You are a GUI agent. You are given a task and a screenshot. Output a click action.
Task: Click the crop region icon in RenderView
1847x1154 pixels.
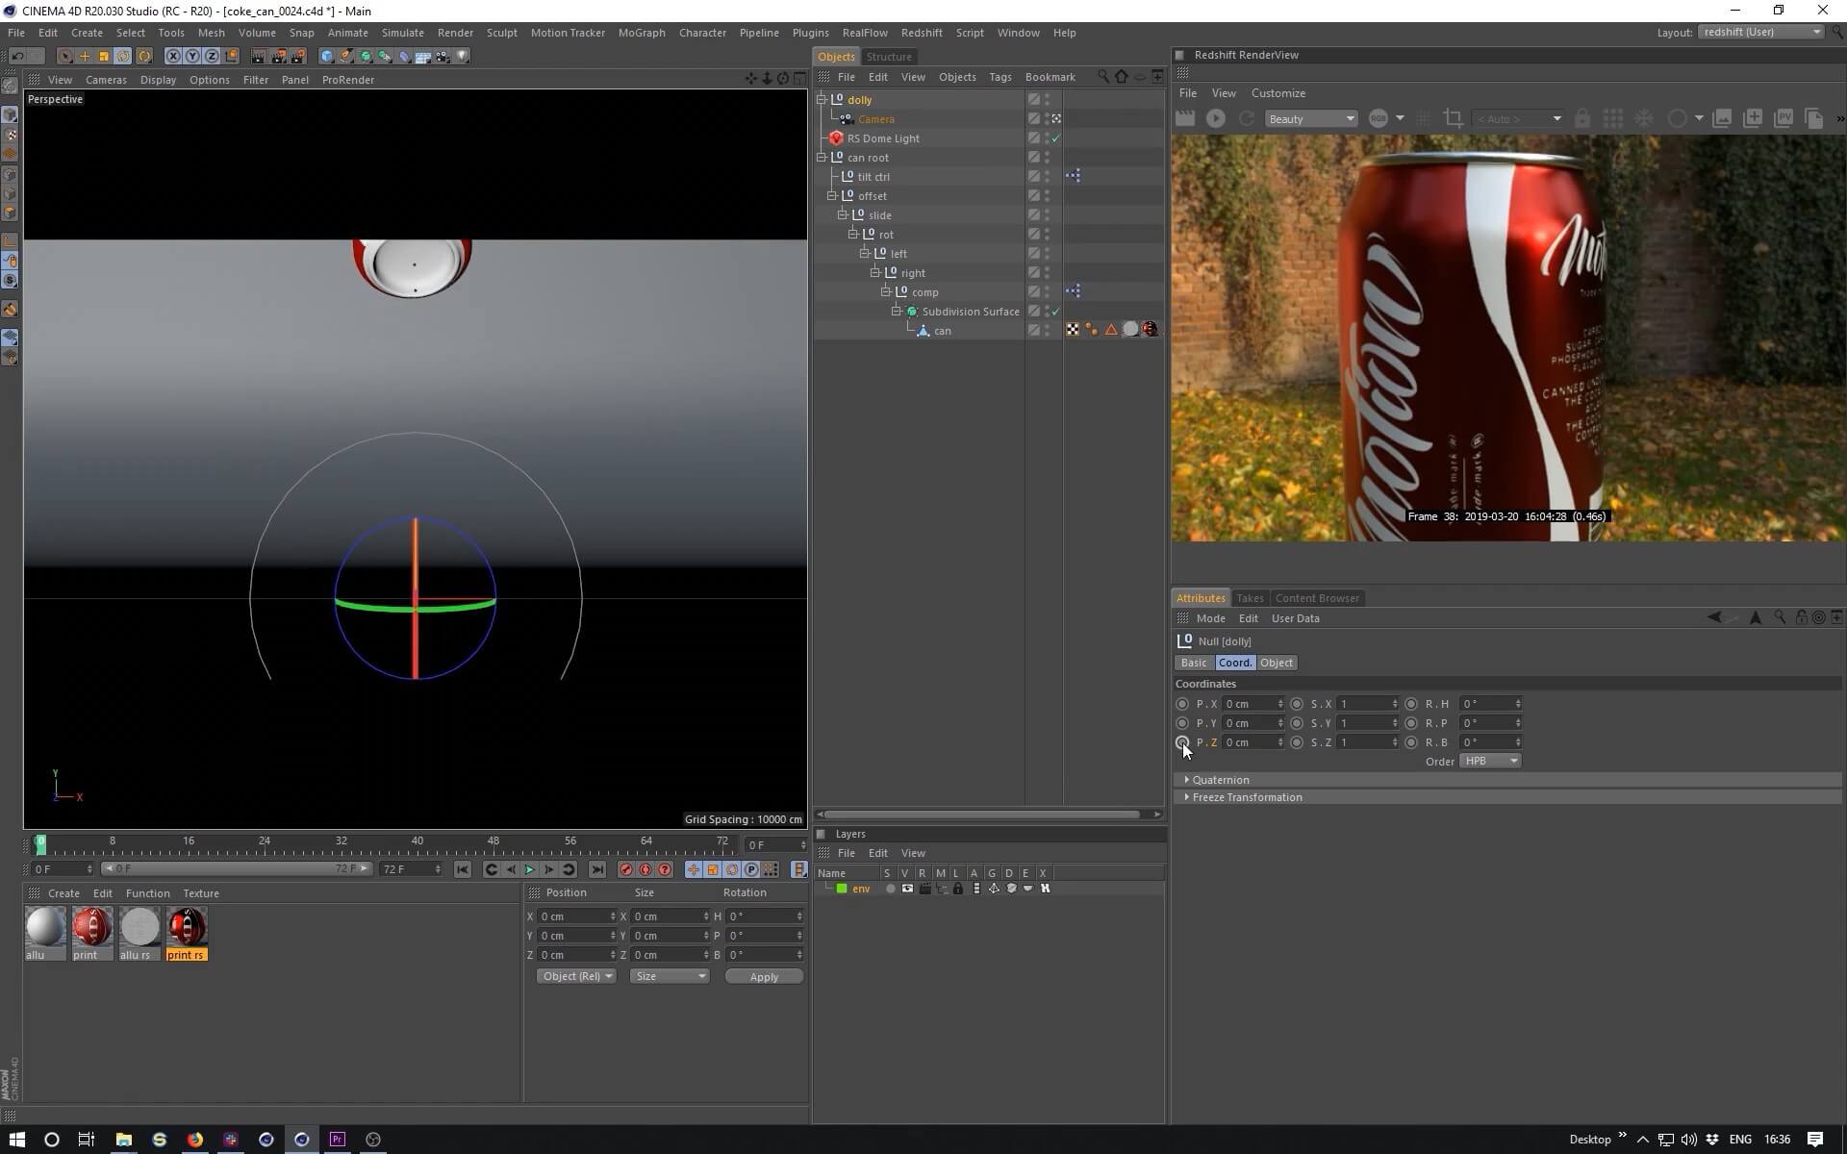pyautogui.click(x=1454, y=118)
